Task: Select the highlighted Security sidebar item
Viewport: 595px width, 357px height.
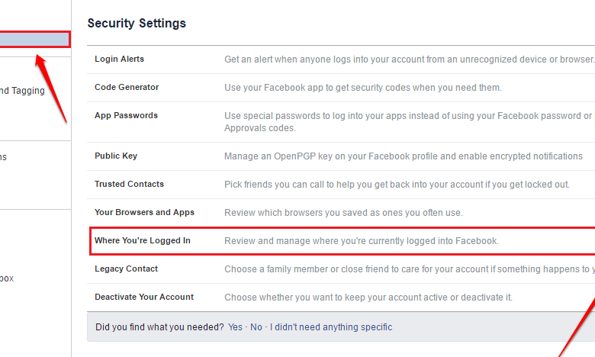Action: point(34,40)
